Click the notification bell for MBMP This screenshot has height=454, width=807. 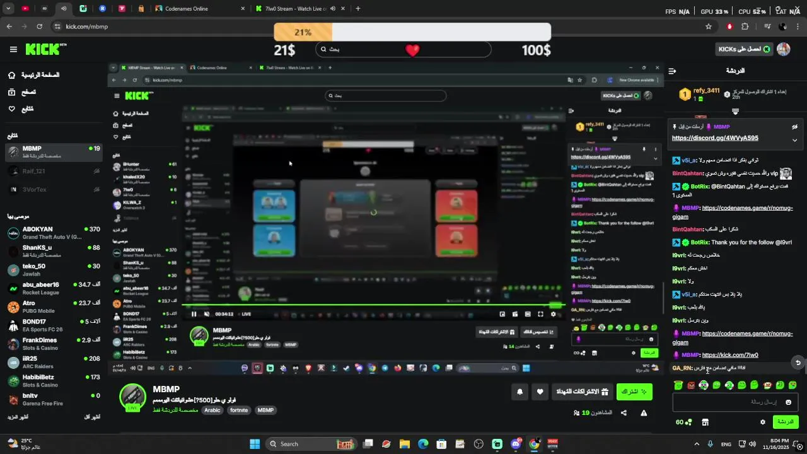tap(520, 392)
